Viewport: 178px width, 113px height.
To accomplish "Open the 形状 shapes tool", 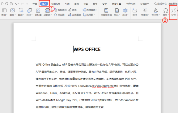I will point(29,11).
